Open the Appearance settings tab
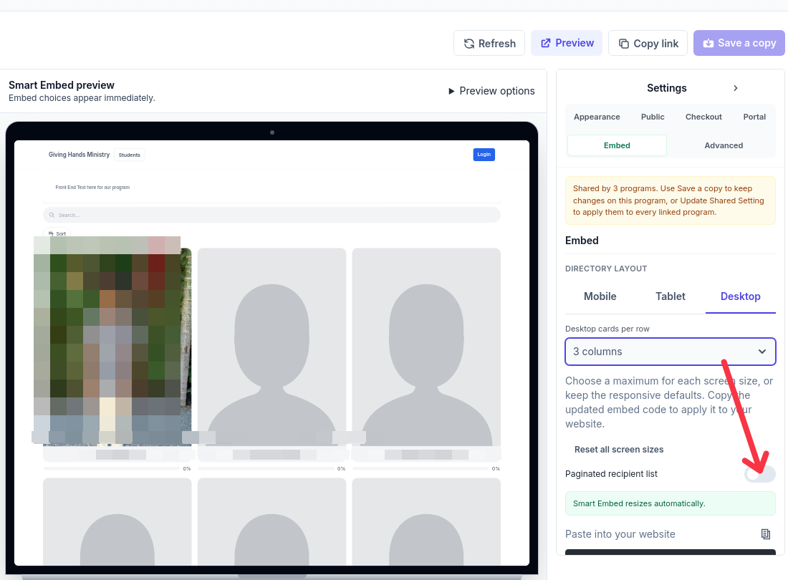Viewport: 788px width, 580px height. coord(597,117)
